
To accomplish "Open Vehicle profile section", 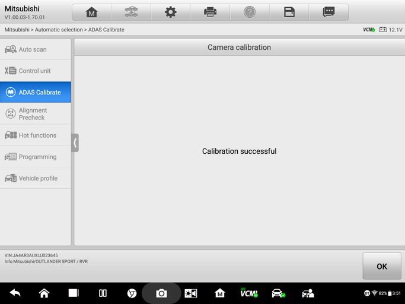I will (36, 178).
